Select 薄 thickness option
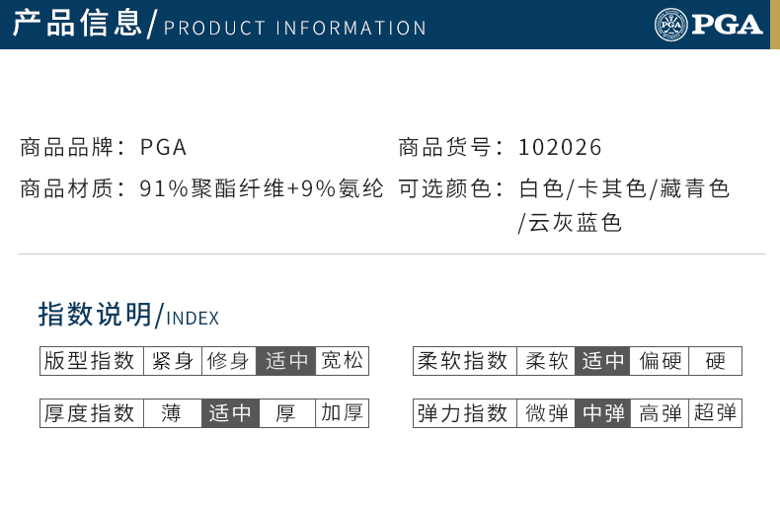The image size is (780, 507). pos(173,413)
